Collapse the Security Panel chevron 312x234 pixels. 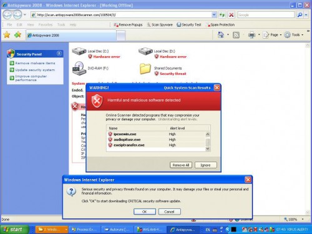coord(59,54)
